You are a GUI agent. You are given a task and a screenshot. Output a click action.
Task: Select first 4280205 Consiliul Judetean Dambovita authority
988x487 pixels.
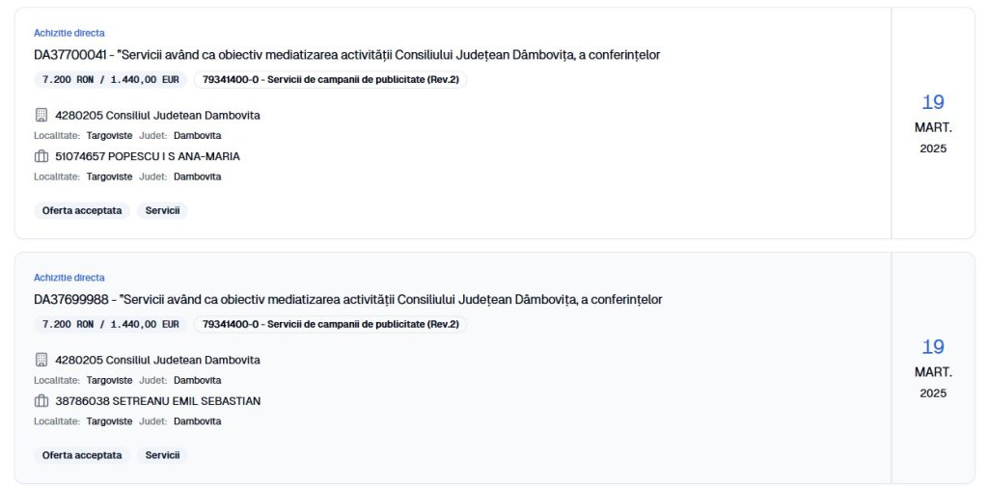tap(157, 115)
